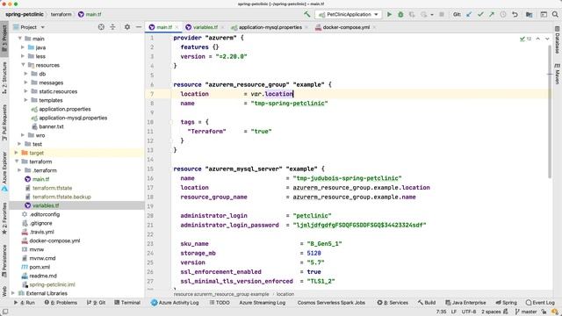Fold the tags block at line 10
Image resolution: width=562 pixels, height=316 pixels.
171,122
